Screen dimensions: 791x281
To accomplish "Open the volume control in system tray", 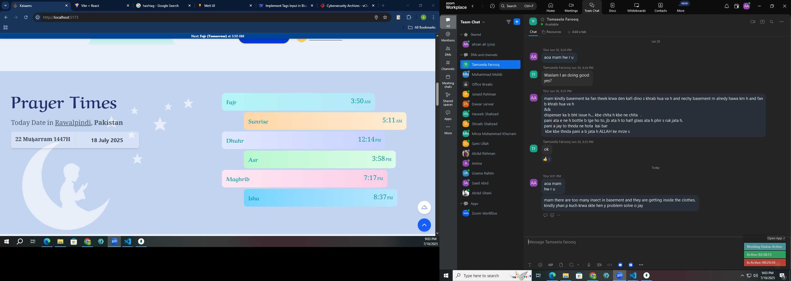I will tap(755, 276).
